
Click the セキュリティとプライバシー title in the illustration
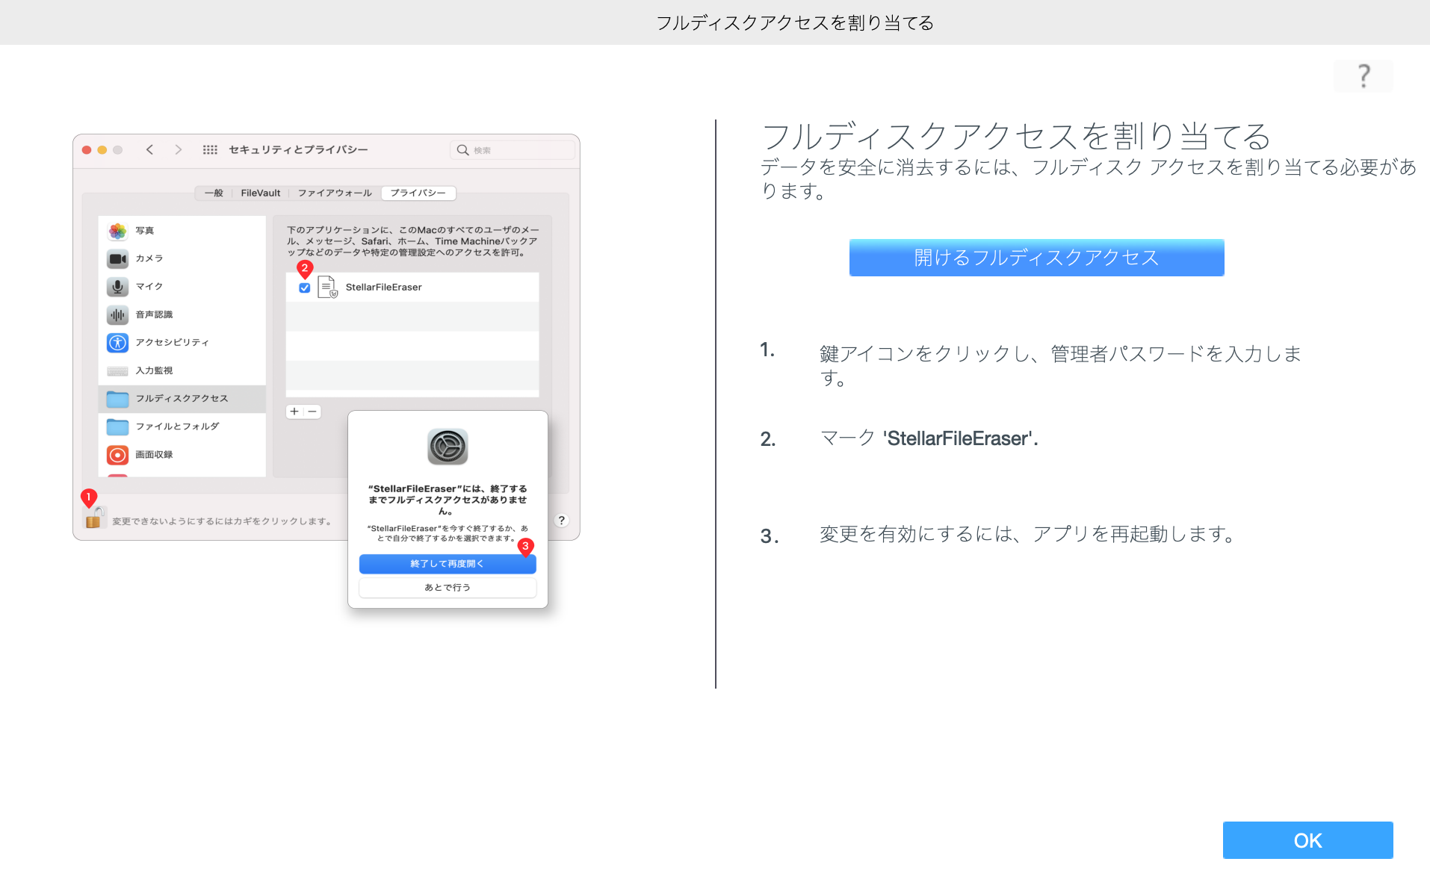pyautogui.click(x=298, y=149)
